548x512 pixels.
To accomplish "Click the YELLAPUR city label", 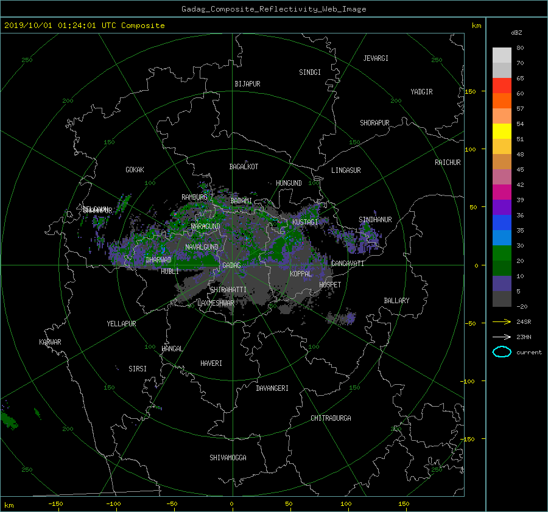I will 121,324.
